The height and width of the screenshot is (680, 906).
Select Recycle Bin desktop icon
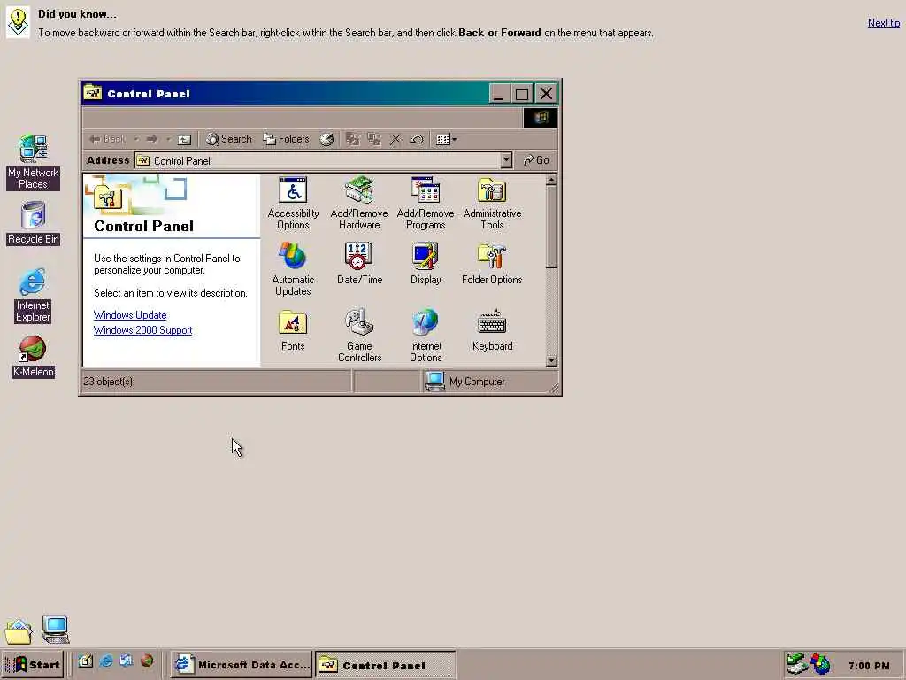(33, 222)
